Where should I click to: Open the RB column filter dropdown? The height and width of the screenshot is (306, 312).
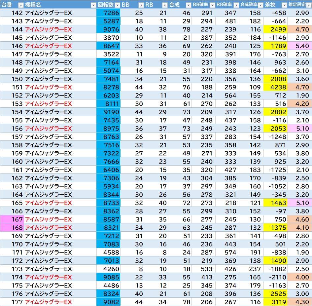pyautogui.click(x=165, y=5)
